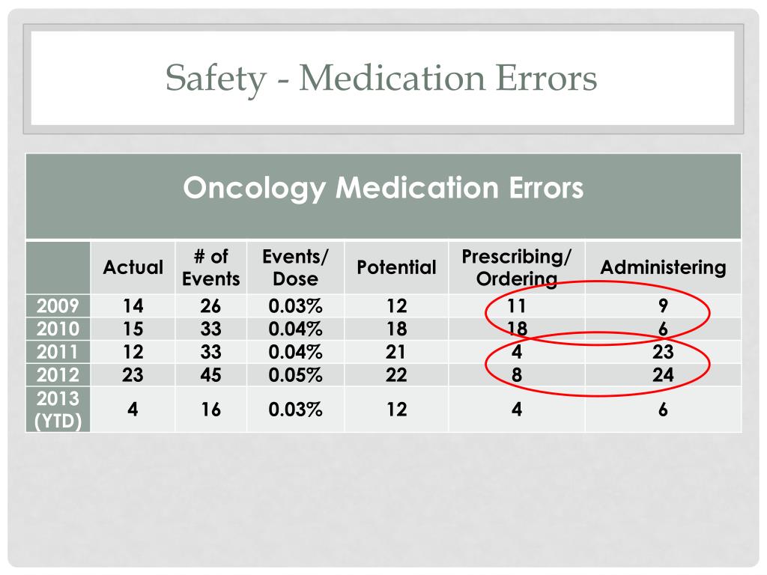767x575 pixels.
Task: Click the "Actual" column header
Action: pos(133,267)
